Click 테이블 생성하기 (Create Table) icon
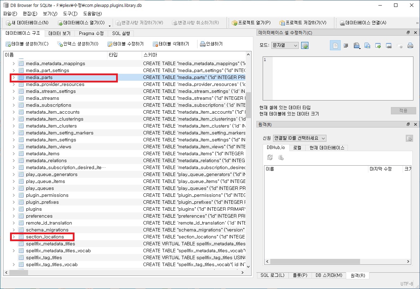This screenshot has height=289, width=420. click(x=8, y=44)
